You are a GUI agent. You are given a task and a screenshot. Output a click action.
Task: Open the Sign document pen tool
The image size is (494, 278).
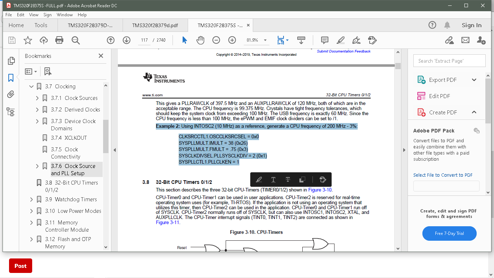356,40
